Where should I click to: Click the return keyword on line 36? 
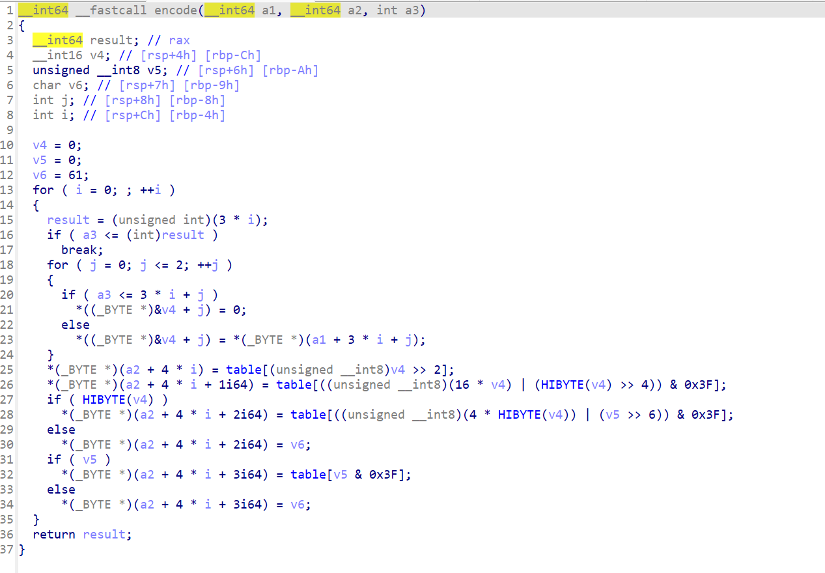point(54,535)
